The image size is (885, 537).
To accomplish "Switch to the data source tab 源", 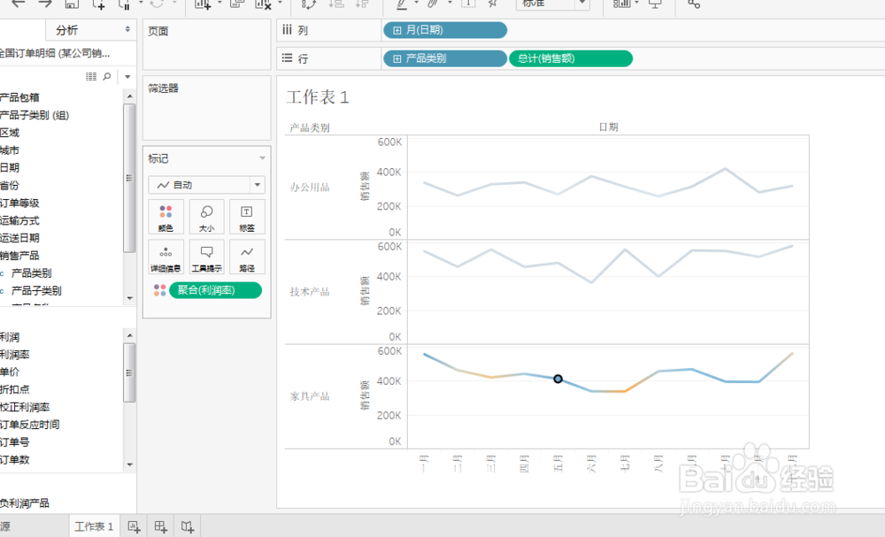I will click(5, 527).
